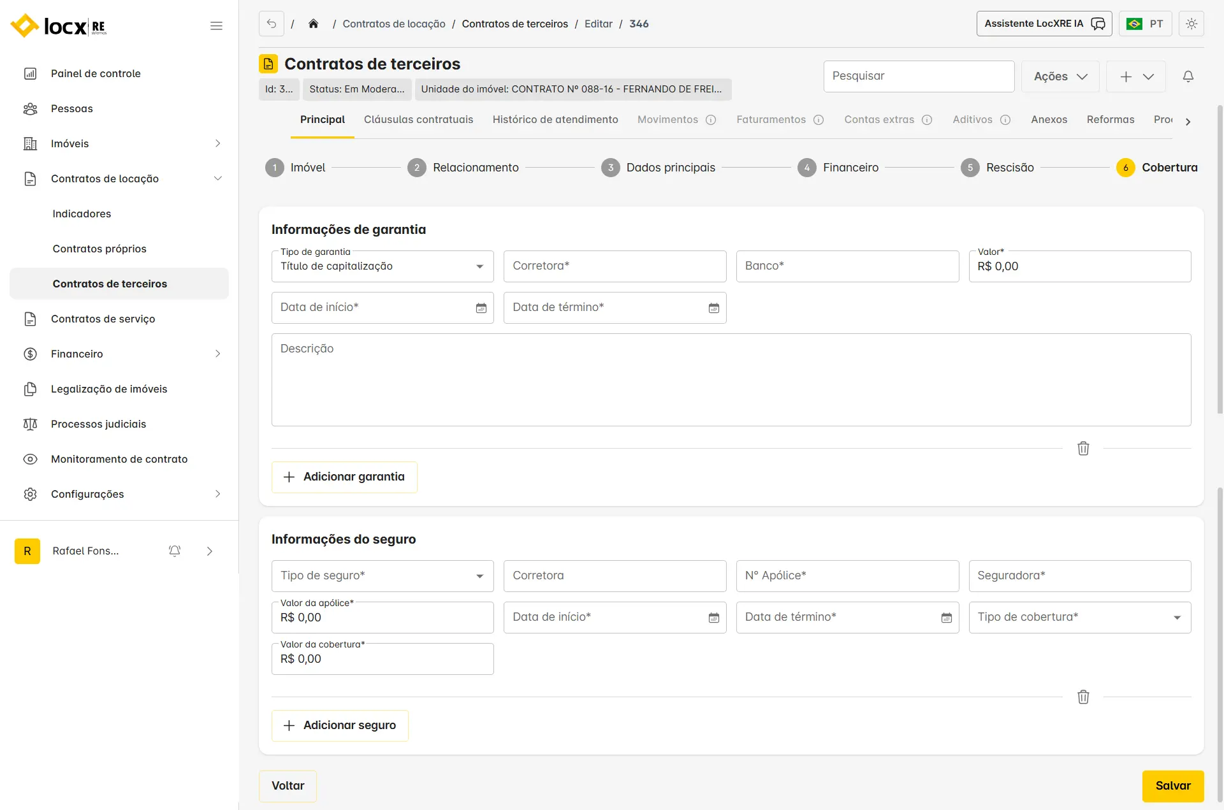This screenshot has height=810, width=1224.
Task: Open the plus add-new dropdown
Action: pyautogui.click(x=1136, y=76)
